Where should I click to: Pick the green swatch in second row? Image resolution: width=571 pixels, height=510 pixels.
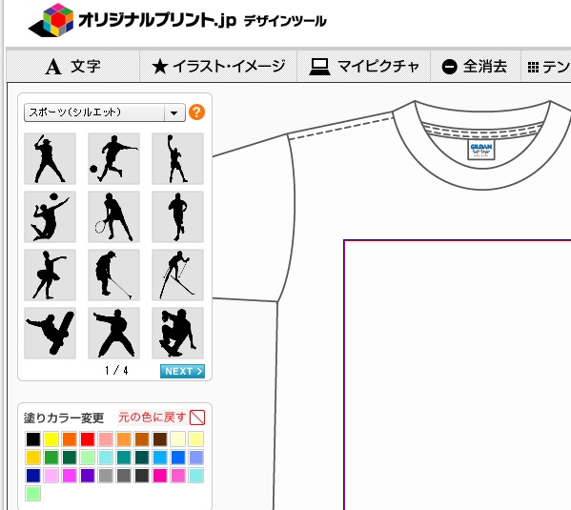pos(51,458)
